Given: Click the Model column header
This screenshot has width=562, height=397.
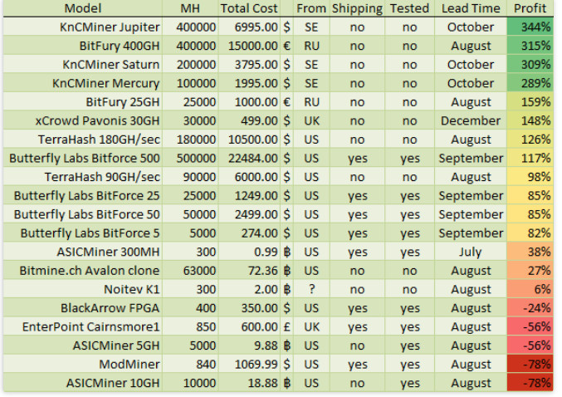Looking at the screenshot, I should pyautogui.click(x=83, y=8).
